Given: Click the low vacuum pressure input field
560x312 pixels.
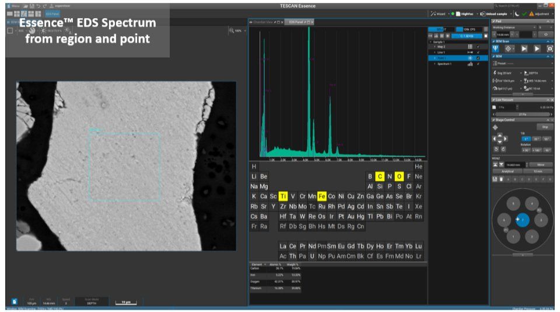Looking at the screenshot, I should [x=506, y=108].
